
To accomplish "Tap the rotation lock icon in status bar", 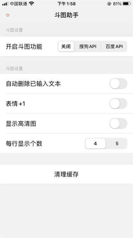I will click(x=109, y=4).
